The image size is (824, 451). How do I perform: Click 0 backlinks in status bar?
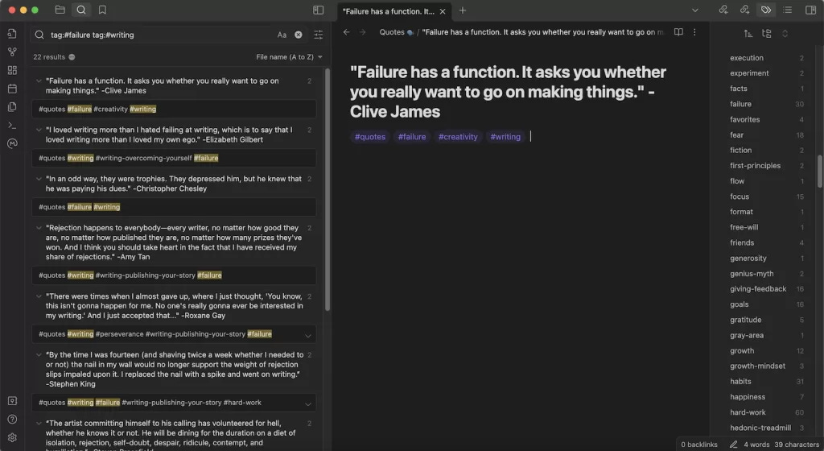coord(699,445)
